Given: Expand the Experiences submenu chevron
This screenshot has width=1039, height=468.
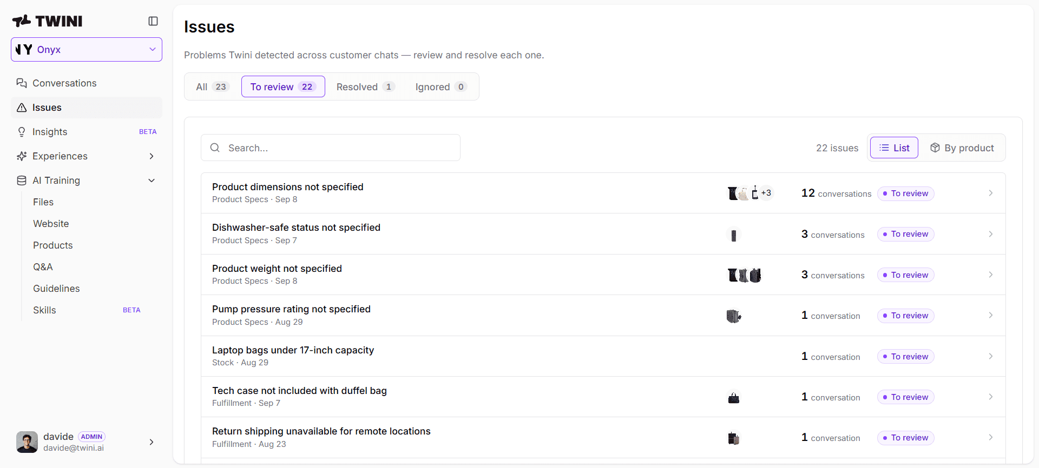Looking at the screenshot, I should tap(152, 156).
